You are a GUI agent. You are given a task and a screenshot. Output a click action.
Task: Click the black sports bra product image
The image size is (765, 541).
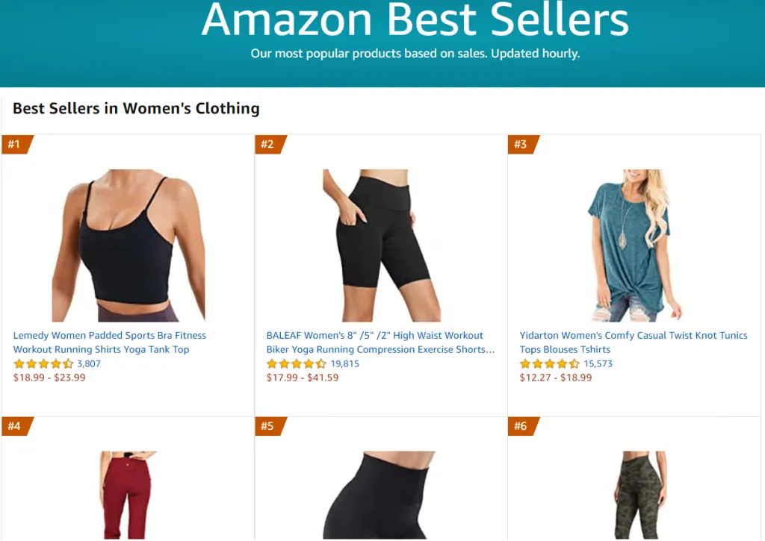128,246
